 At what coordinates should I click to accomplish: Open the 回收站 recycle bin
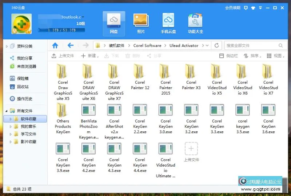tap(23, 87)
